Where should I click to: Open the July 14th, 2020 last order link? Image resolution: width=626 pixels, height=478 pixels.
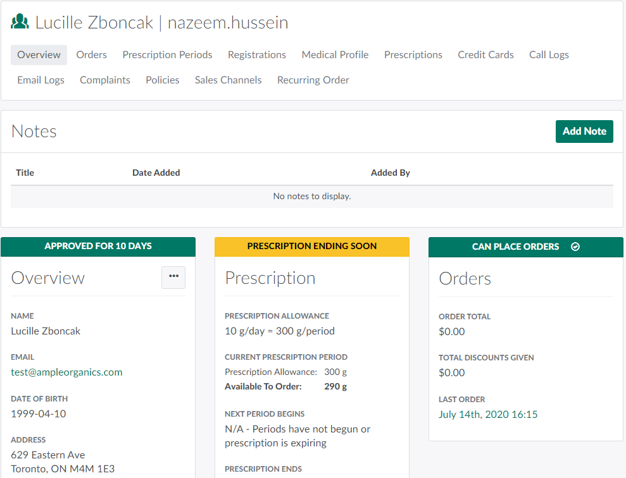point(488,415)
